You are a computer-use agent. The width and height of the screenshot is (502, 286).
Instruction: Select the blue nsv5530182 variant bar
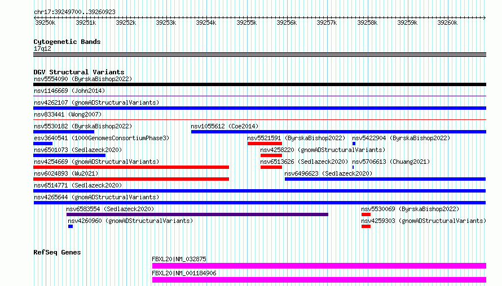point(64,132)
